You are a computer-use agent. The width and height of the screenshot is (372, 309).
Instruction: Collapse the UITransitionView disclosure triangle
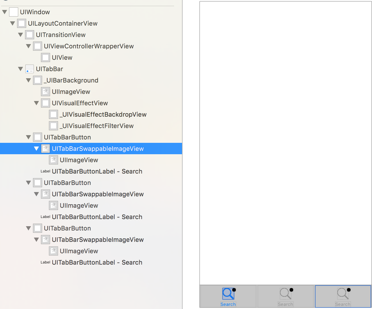click(x=20, y=35)
